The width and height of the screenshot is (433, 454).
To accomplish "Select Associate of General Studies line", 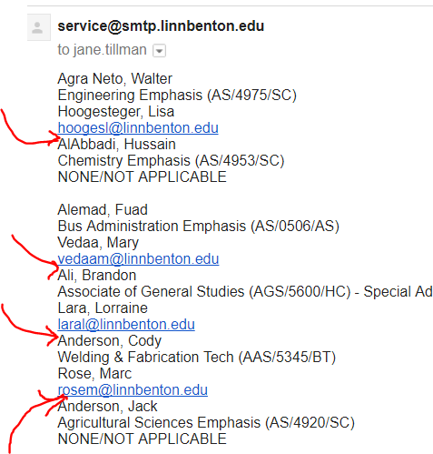I will 245,292.
